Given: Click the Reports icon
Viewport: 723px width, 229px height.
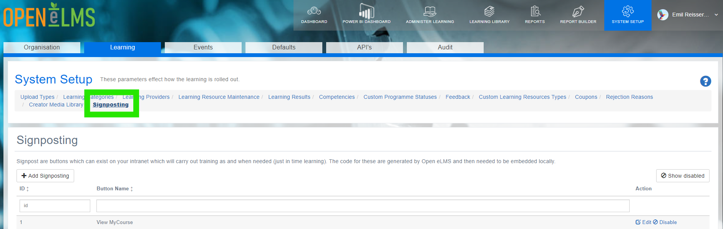Looking at the screenshot, I should coord(535,11).
